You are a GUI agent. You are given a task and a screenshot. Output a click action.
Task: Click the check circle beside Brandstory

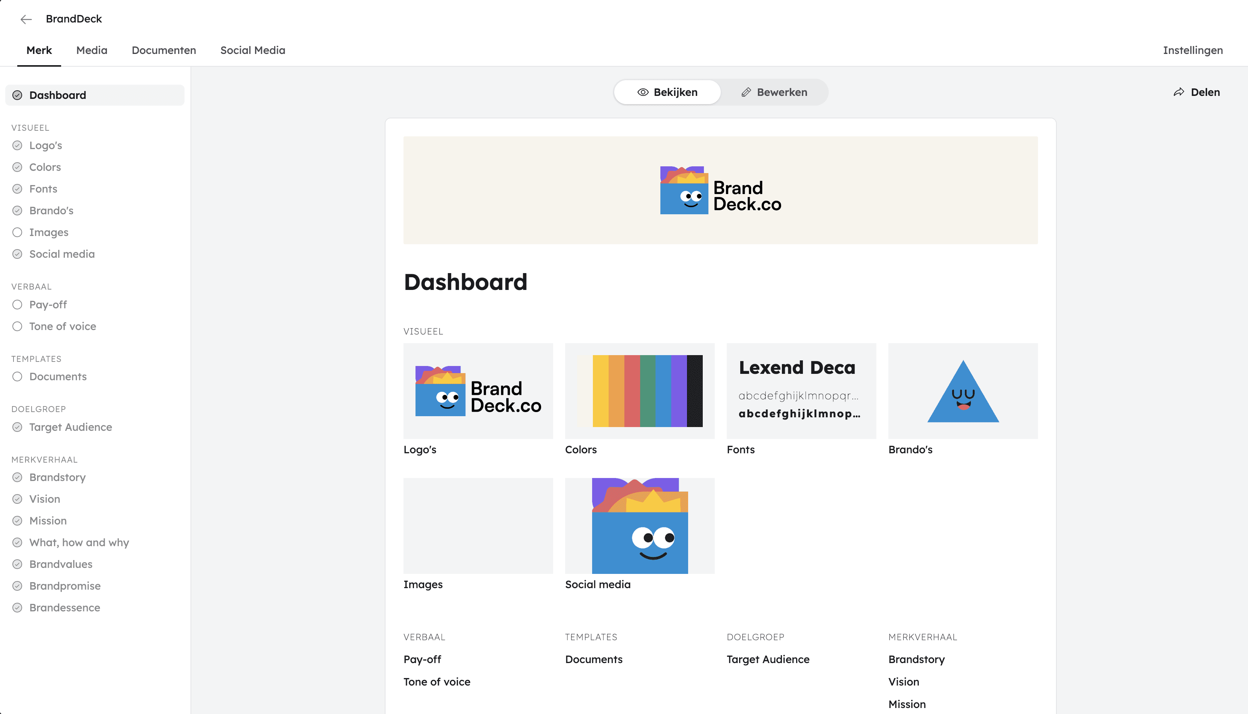pos(17,477)
